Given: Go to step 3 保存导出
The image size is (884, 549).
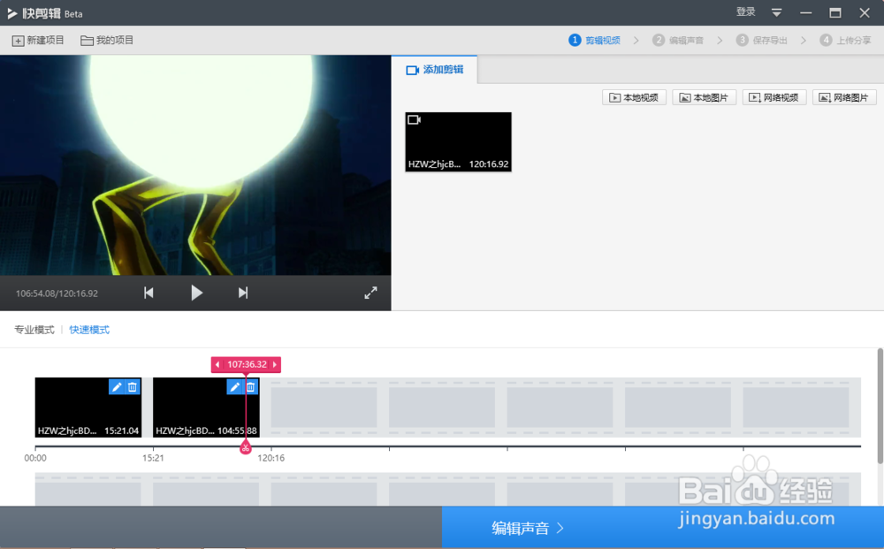Looking at the screenshot, I should coord(762,40).
